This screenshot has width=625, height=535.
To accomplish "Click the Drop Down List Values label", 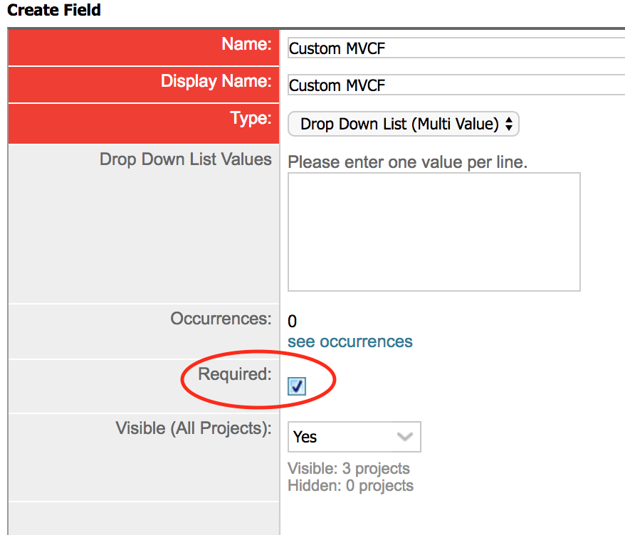I will 186,159.
